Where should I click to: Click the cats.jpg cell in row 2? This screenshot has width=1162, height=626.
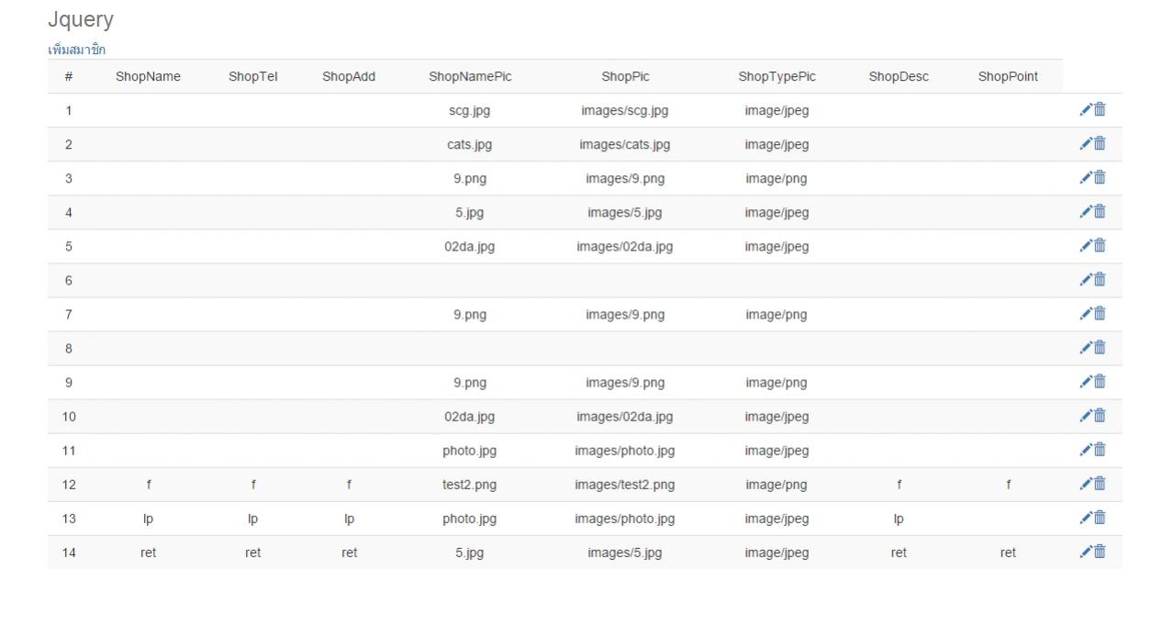tap(469, 145)
